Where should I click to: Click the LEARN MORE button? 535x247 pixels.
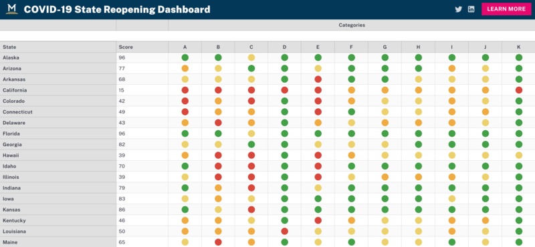tap(506, 9)
